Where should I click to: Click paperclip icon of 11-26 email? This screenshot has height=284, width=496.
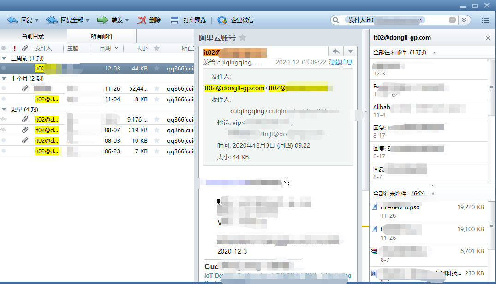pos(25,88)
